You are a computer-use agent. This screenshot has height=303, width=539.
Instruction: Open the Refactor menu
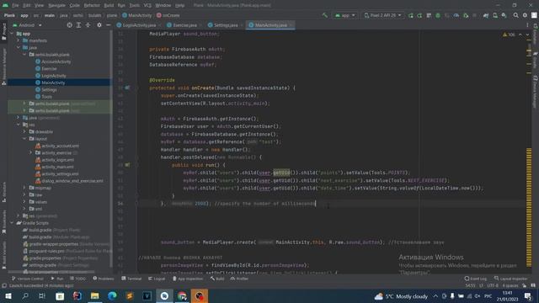pyautogui.click(x=92, y=6)
